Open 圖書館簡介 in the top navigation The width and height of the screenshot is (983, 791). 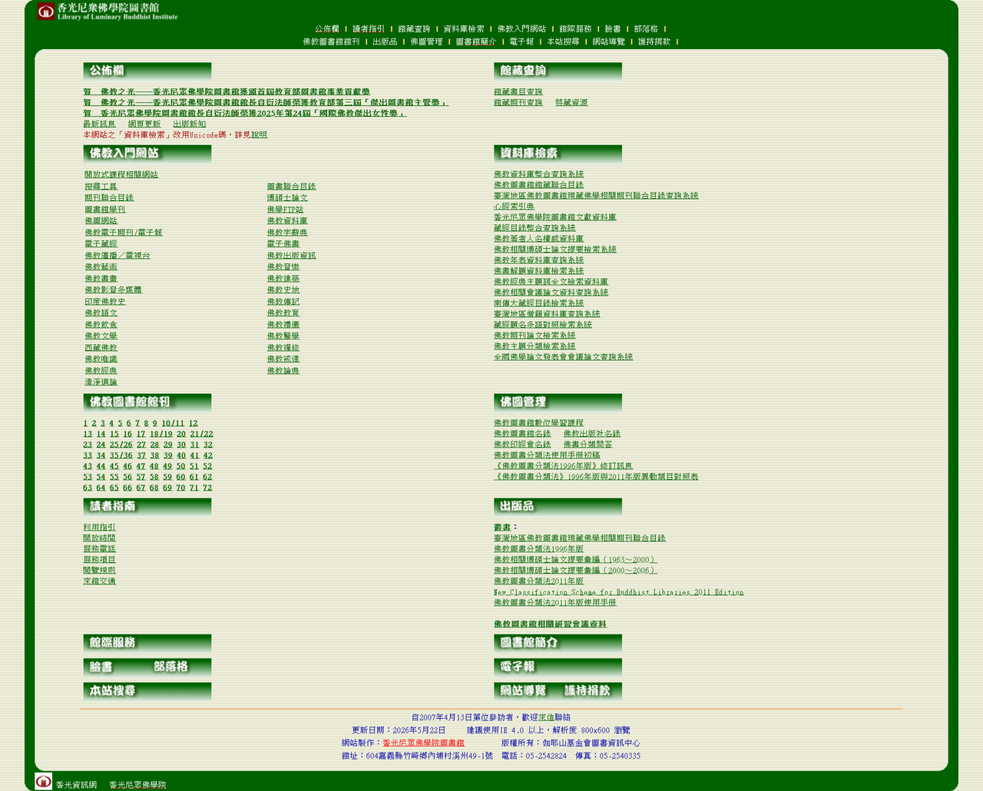476,42
